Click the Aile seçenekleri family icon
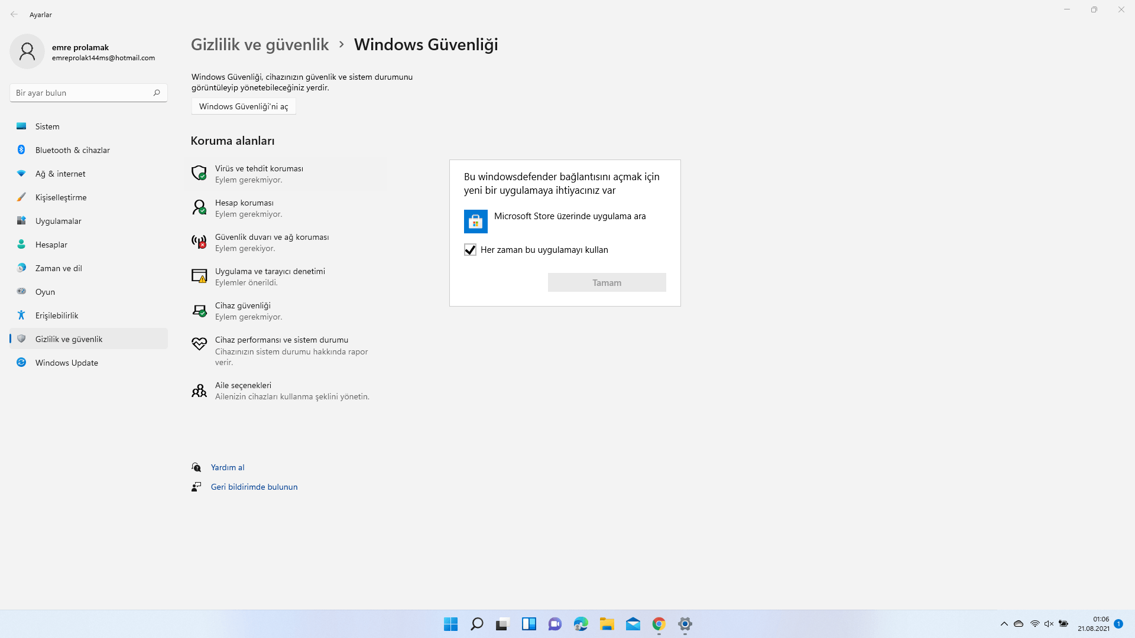Viewport: 1135px width, 638px height. coord(199,390)
